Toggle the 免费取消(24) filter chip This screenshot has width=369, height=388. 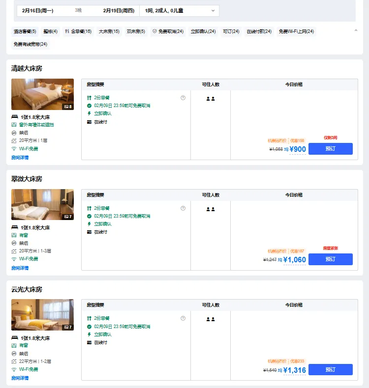click(167, 31)
